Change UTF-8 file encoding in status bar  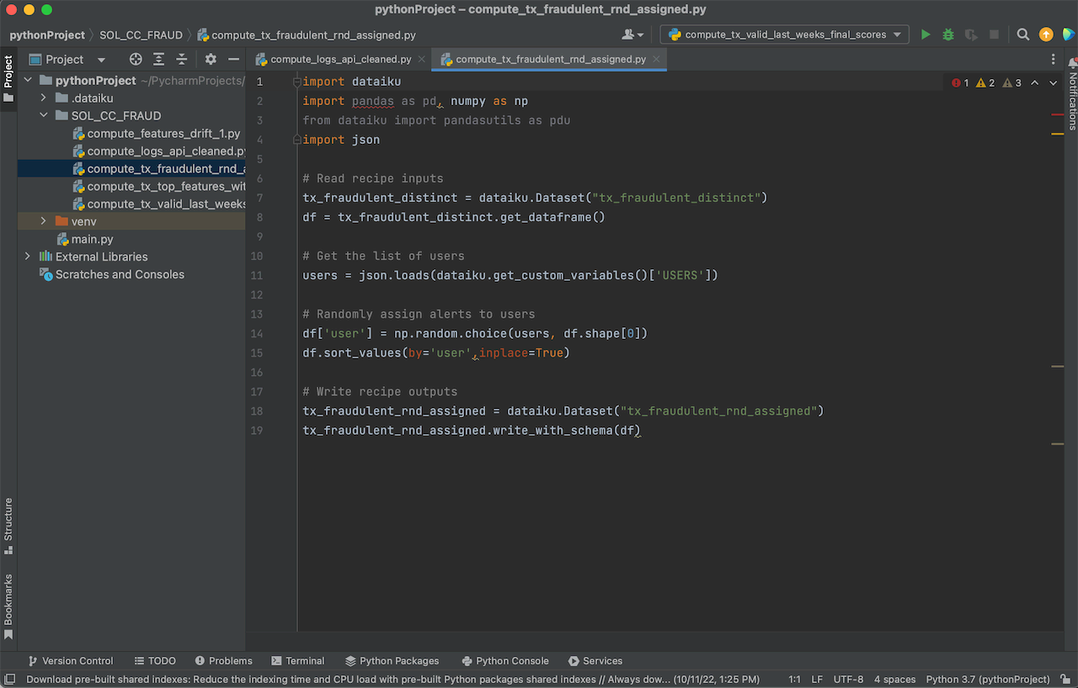pos(848,679)
